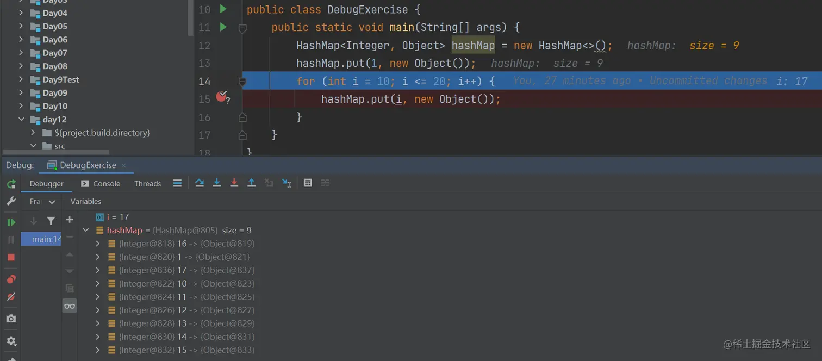The width and height of the screenshot is (822, 361).
Task: Select the main:14 stack frame
Action: [x=41, y=239]
